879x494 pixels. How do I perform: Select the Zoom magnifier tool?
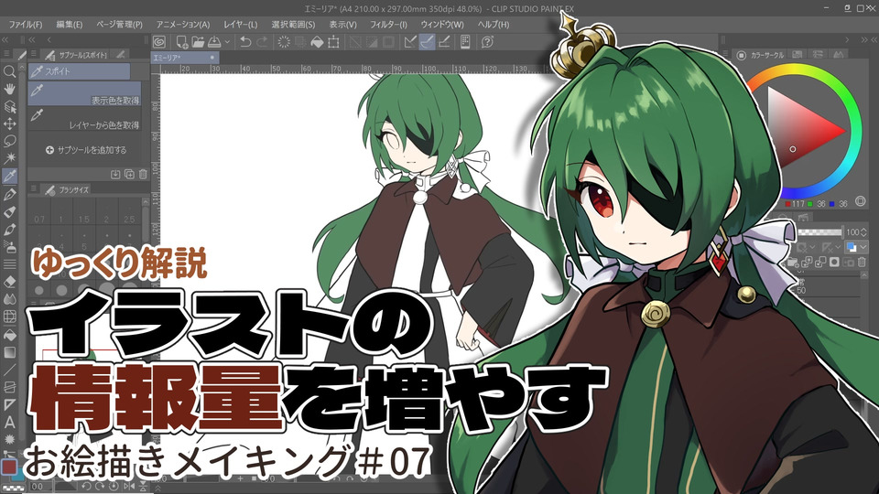[x=9, y=71]
